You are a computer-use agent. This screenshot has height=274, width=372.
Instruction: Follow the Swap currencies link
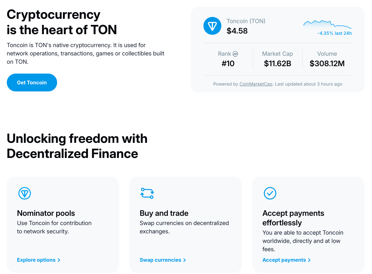coord(160,260)
